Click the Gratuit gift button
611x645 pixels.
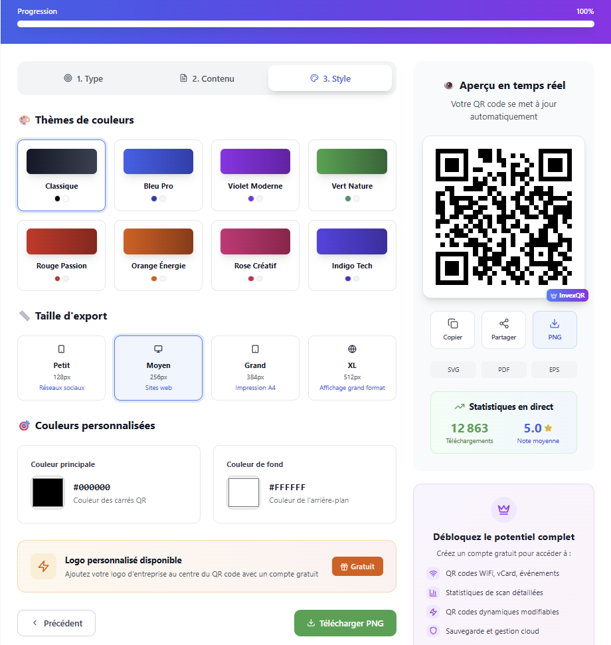click(x=357, y=567)
